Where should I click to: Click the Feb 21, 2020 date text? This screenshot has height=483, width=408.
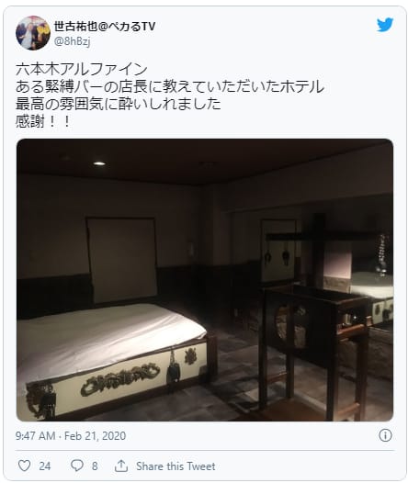pyautogui.click(x=95, y=436)
